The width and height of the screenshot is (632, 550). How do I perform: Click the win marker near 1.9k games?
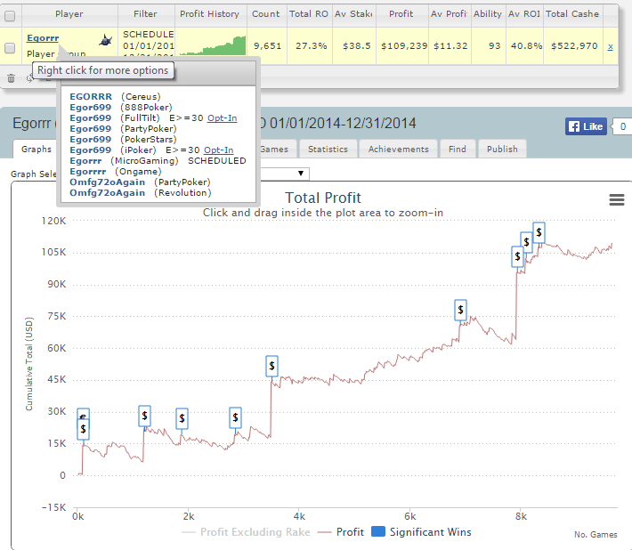click(x=182, y=418)
